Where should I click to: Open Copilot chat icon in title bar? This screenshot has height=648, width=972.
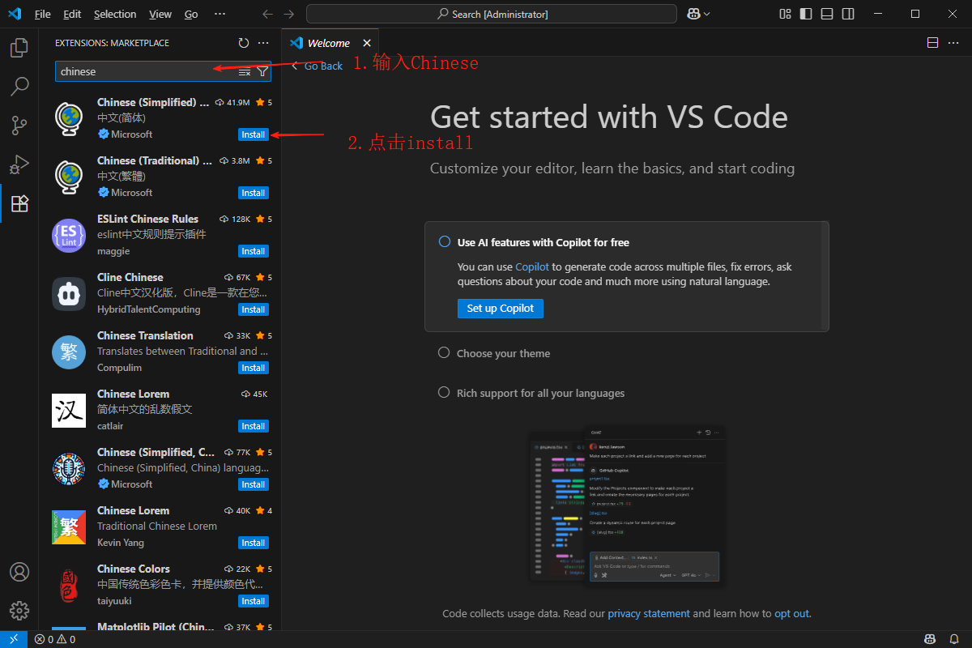click(x=693, y=14)
